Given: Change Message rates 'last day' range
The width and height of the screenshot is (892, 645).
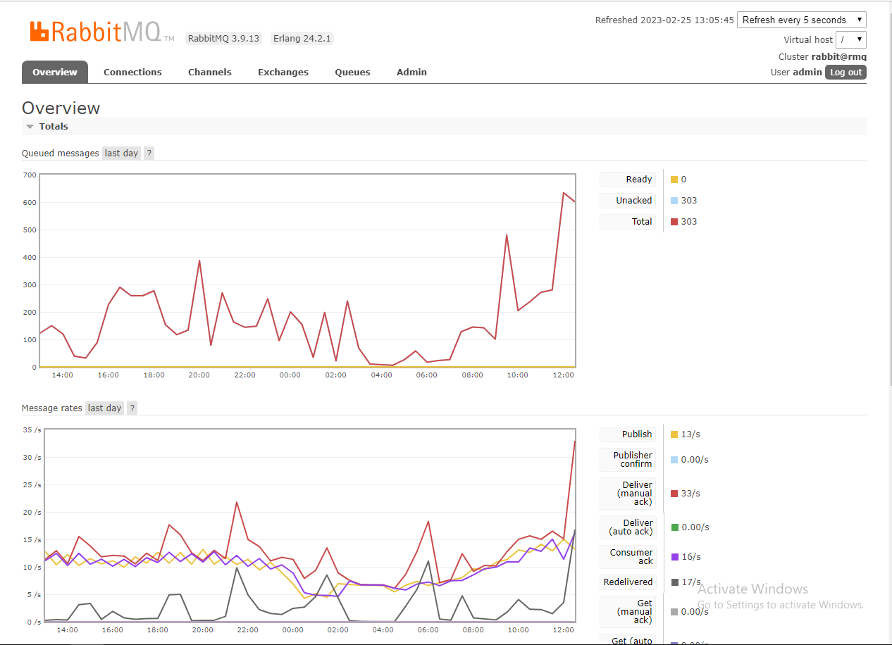Looking at the screenshot, I should coord(104,408).
